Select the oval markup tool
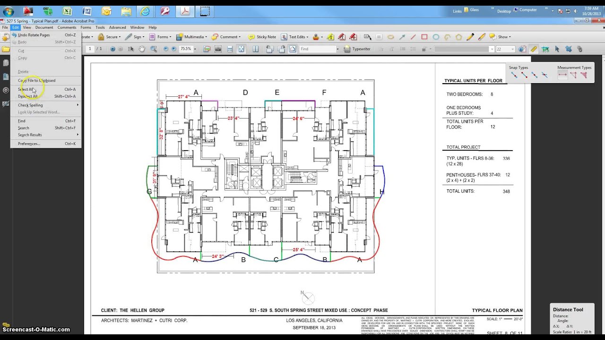The height and width of the screenshot is (340, 605). (436, 37)
